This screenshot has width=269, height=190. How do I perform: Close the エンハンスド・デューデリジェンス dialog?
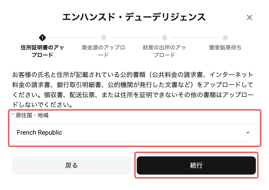click(x=249, y=17)
